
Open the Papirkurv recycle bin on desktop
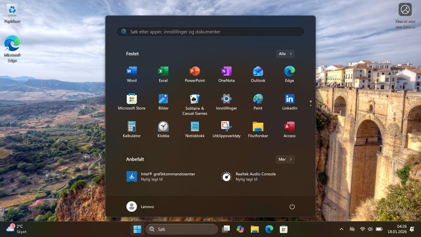tap(12, 14)
